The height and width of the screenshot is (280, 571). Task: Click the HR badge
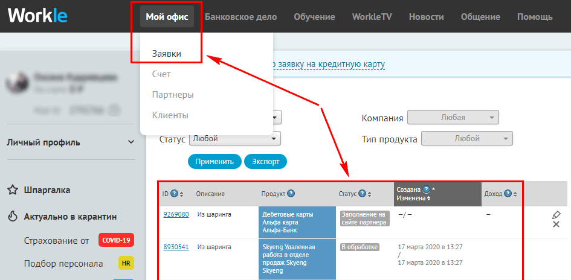[126, 263]
